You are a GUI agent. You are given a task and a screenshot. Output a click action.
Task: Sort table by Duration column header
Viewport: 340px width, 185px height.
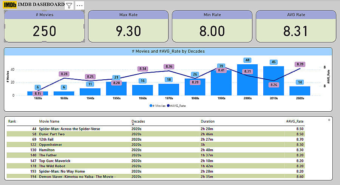[207, 121]
